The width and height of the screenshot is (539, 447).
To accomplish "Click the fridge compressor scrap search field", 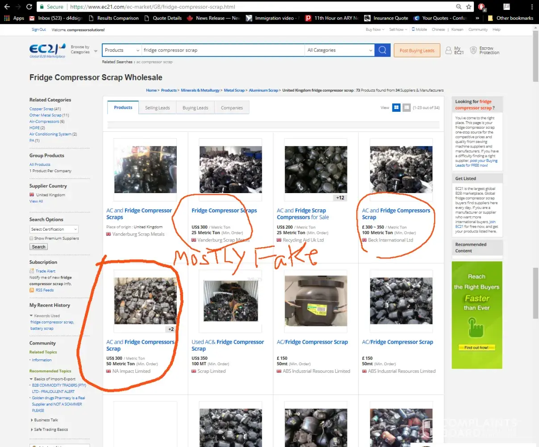I will pos(222,50).
